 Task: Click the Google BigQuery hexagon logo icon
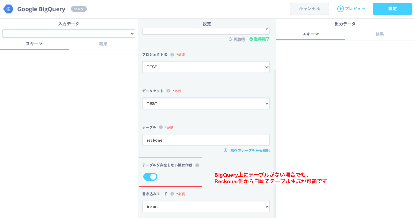[8, 9]
